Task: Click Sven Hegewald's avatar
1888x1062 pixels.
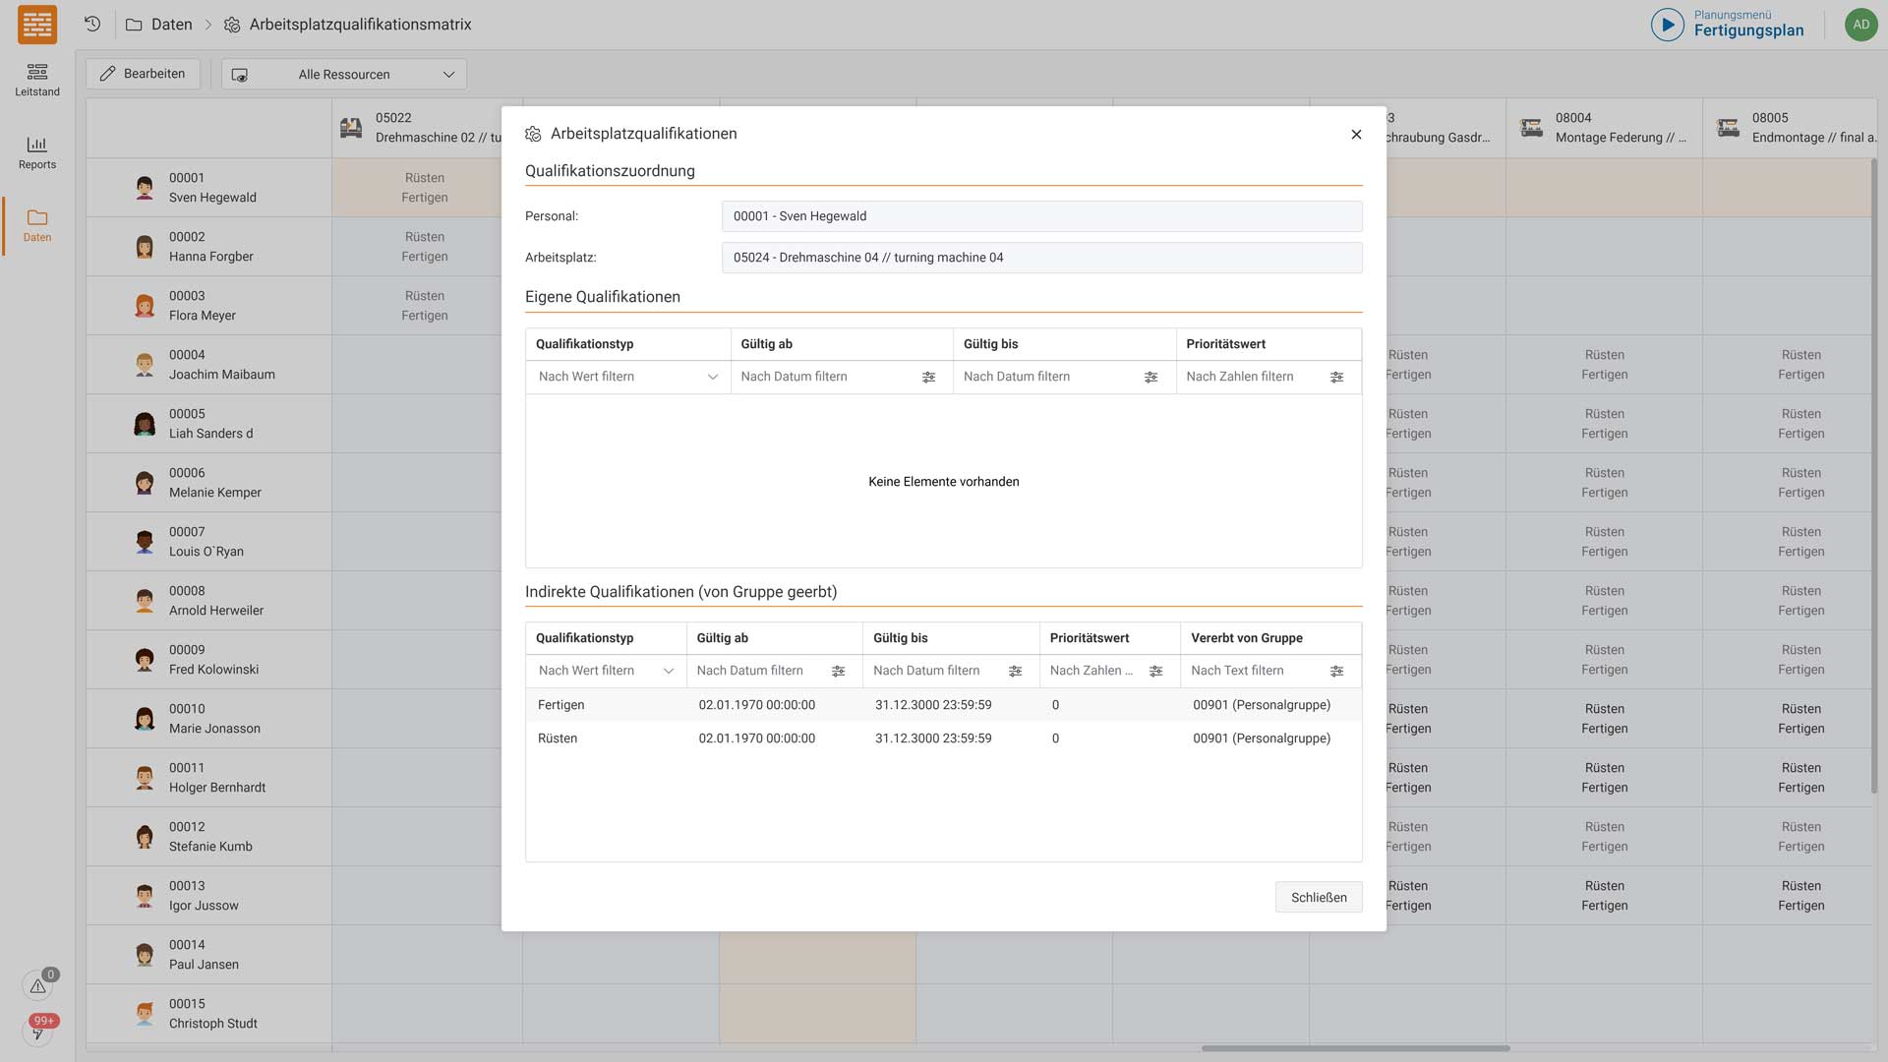Action: coord(145,188)
